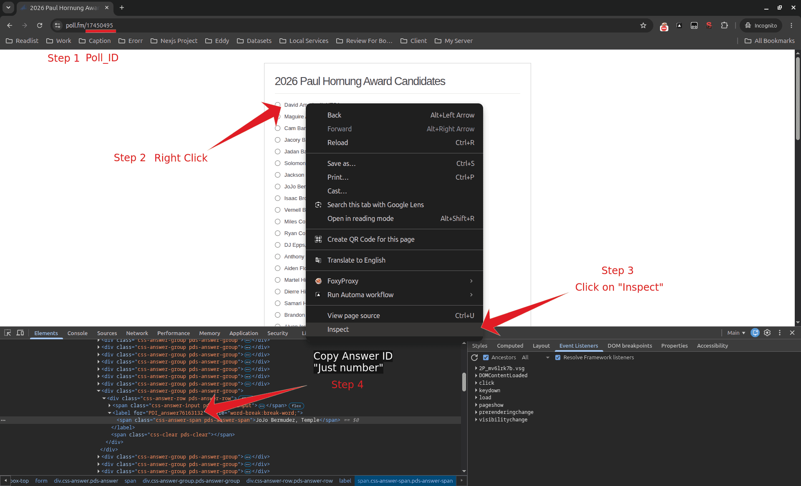Click the Automa extension icon in toolbar
This screenshot has height=486, width=801.
coord(679,25)
